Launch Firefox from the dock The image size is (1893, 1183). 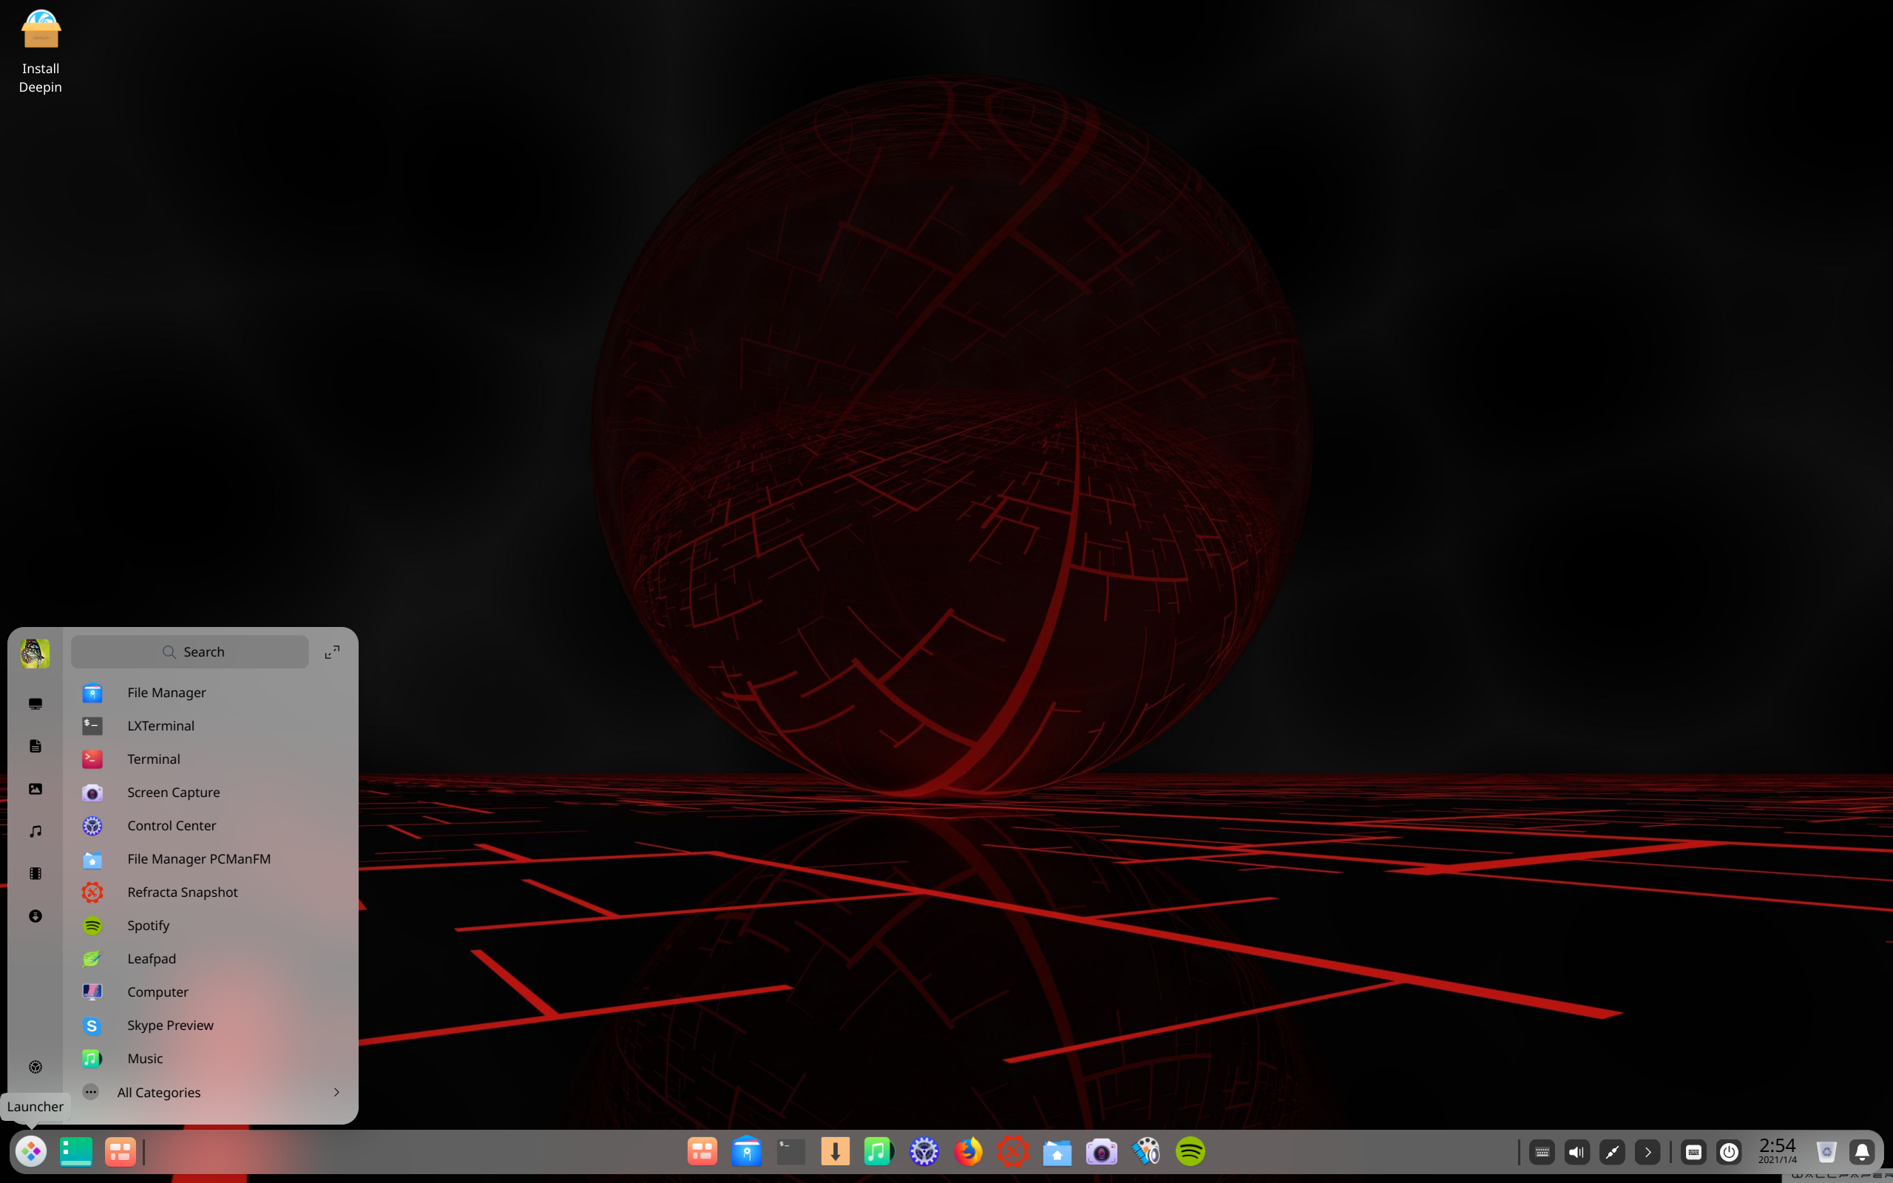click(968, 1151)
